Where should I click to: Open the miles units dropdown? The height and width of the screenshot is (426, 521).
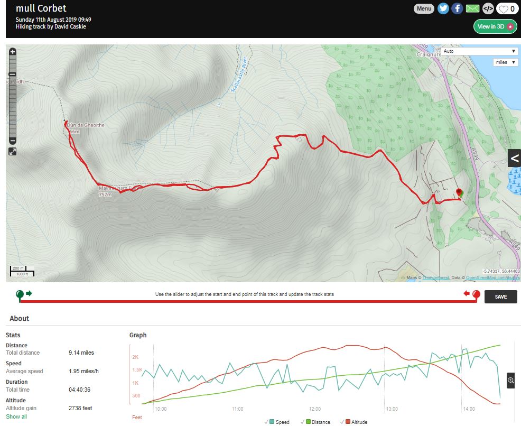(505, 62)
